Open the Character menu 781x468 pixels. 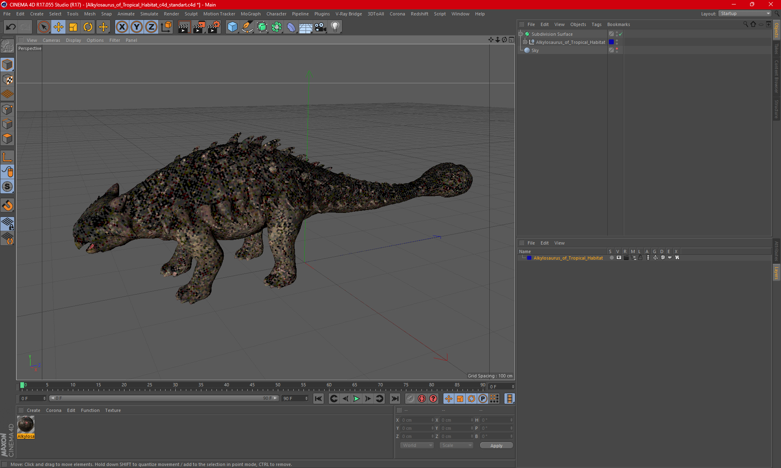click(x=276, y=14)
